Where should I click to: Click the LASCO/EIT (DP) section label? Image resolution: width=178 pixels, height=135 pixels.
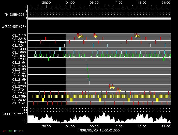[14, 26]
